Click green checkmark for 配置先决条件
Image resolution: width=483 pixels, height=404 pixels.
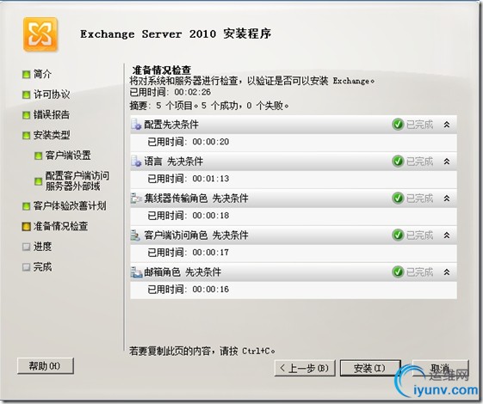click(x=398, y=125)
